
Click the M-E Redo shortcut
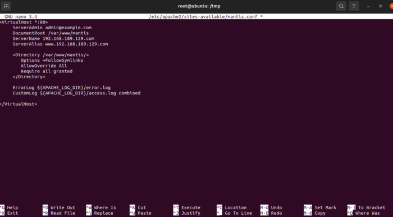[271, 213]
